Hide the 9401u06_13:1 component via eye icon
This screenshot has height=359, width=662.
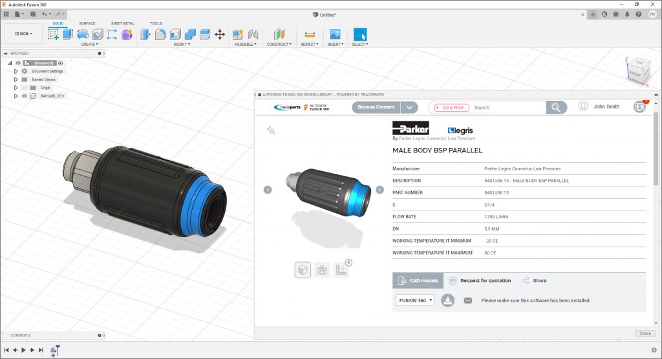click(x=25, y=96)
